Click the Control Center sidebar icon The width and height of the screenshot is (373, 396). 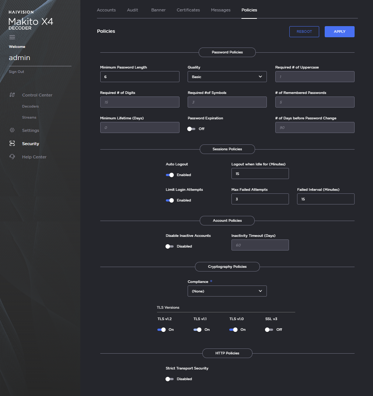[x=12, y=95]
